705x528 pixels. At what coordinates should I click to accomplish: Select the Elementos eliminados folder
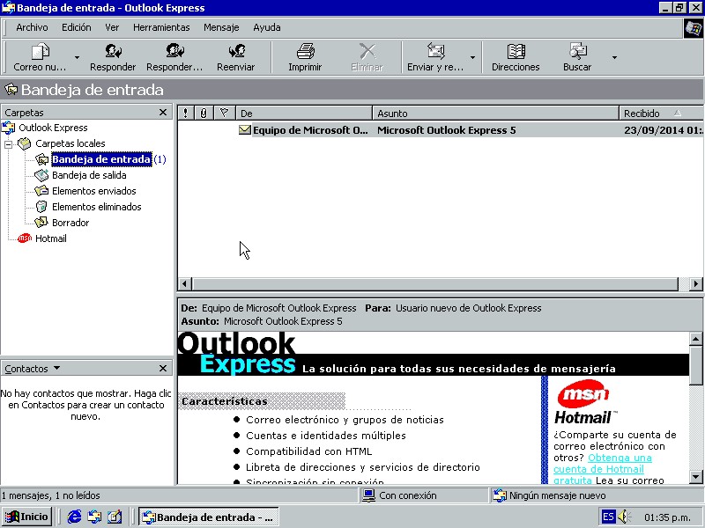pyautogui.click(x=97, y=207)
